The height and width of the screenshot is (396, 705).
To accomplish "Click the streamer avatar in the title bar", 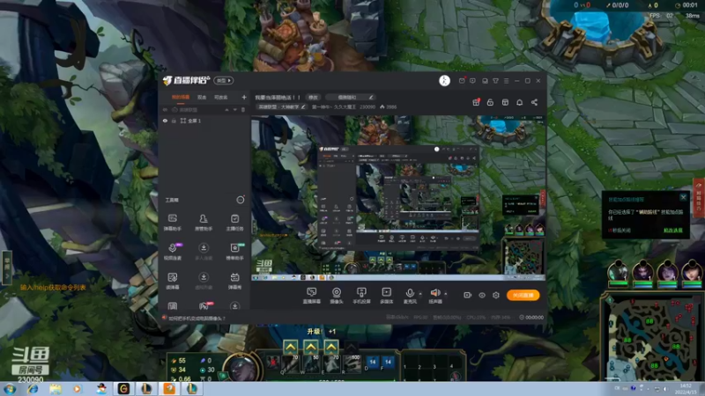I will click(444, 81).
